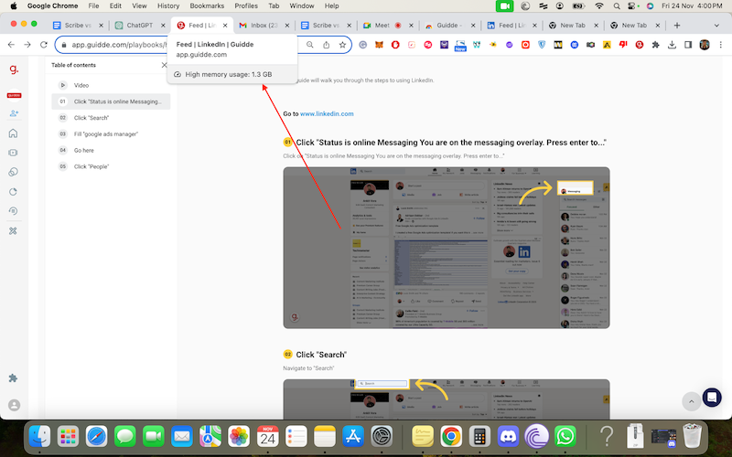Open the user account avatar in sidebar
732x457 pixels.
click(14, 405)
